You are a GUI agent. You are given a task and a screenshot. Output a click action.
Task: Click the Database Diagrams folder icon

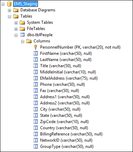pyautogui.click(x=16, y=10)
